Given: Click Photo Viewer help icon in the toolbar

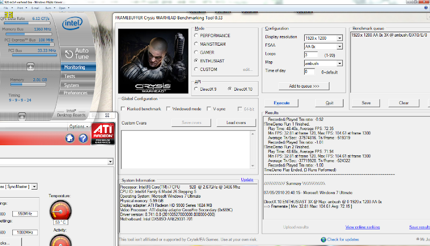Looking at the screenshot, I should (x=426, y=8).
